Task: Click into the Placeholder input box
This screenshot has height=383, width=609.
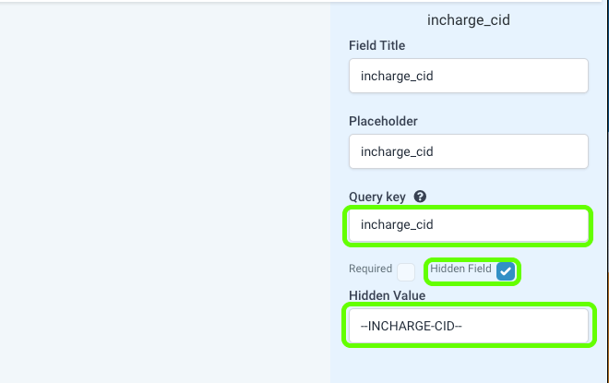Action: pos(469,151)
